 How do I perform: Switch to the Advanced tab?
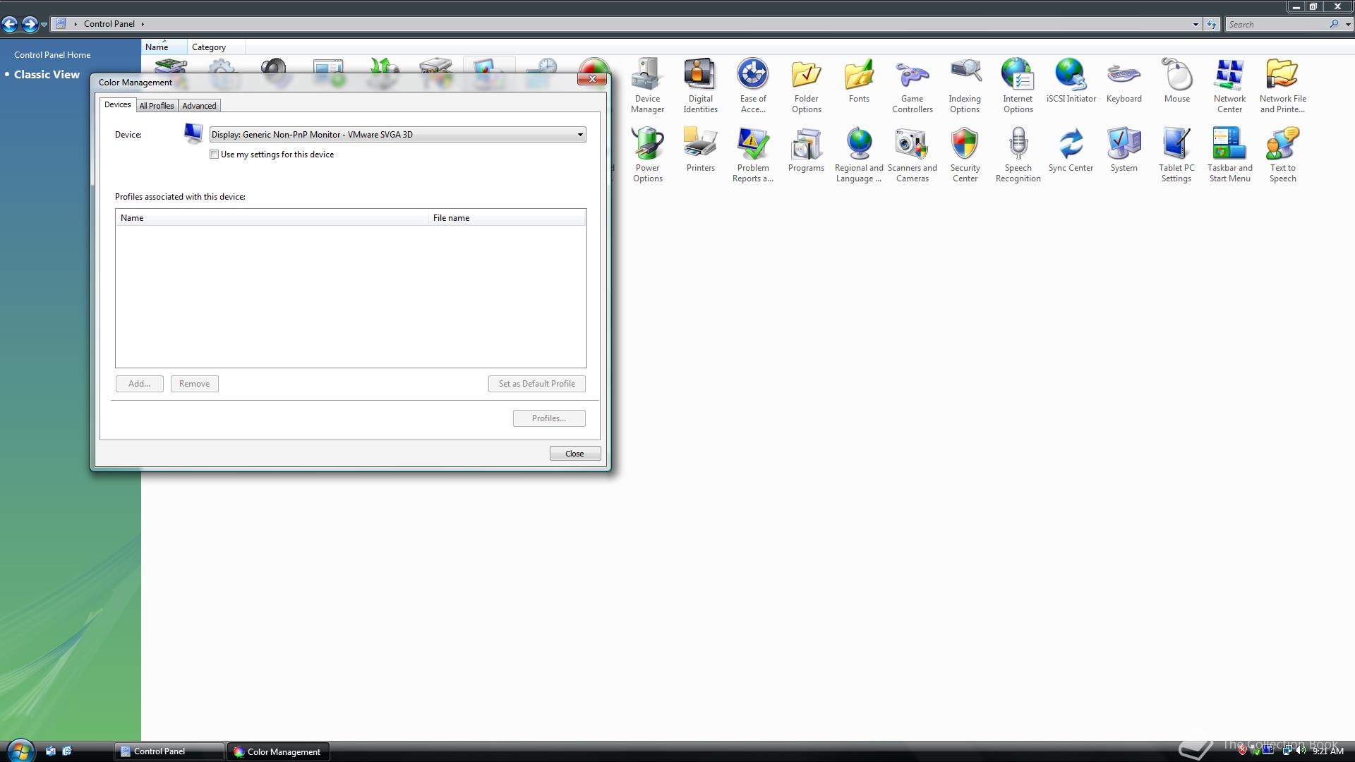(x=199, y=106)
